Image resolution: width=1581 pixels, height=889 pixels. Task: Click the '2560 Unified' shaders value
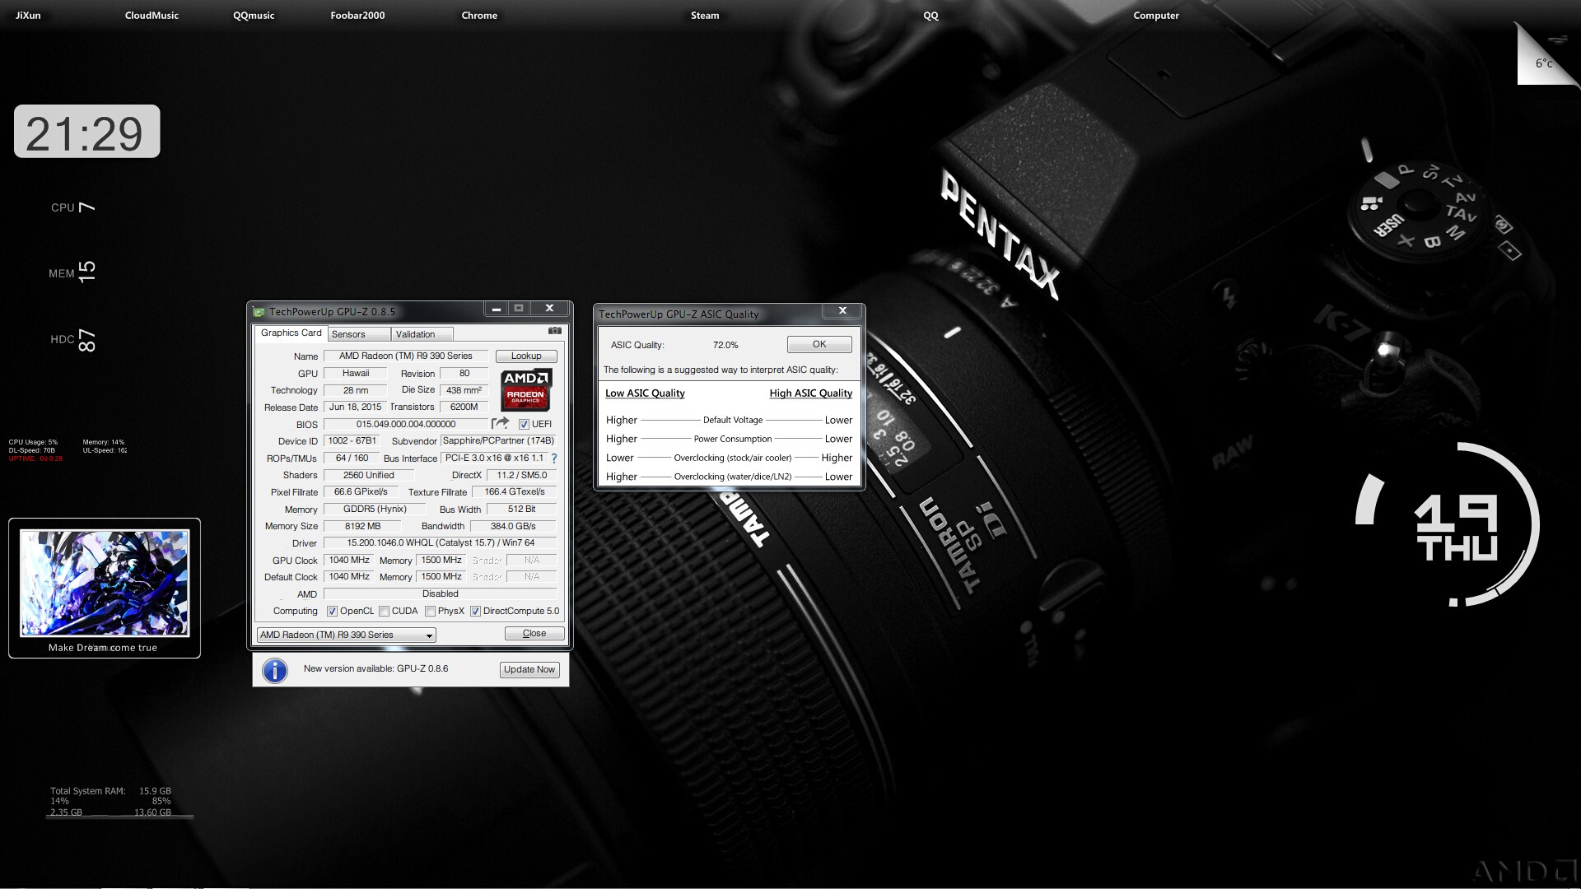point(368,476)
